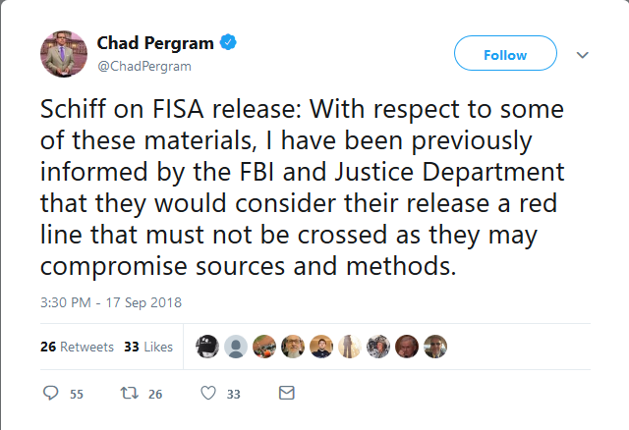This screenshot has height=430, width=629.
Task: Like the tweet with the heart icon
Action: click(x=208, y=393)
